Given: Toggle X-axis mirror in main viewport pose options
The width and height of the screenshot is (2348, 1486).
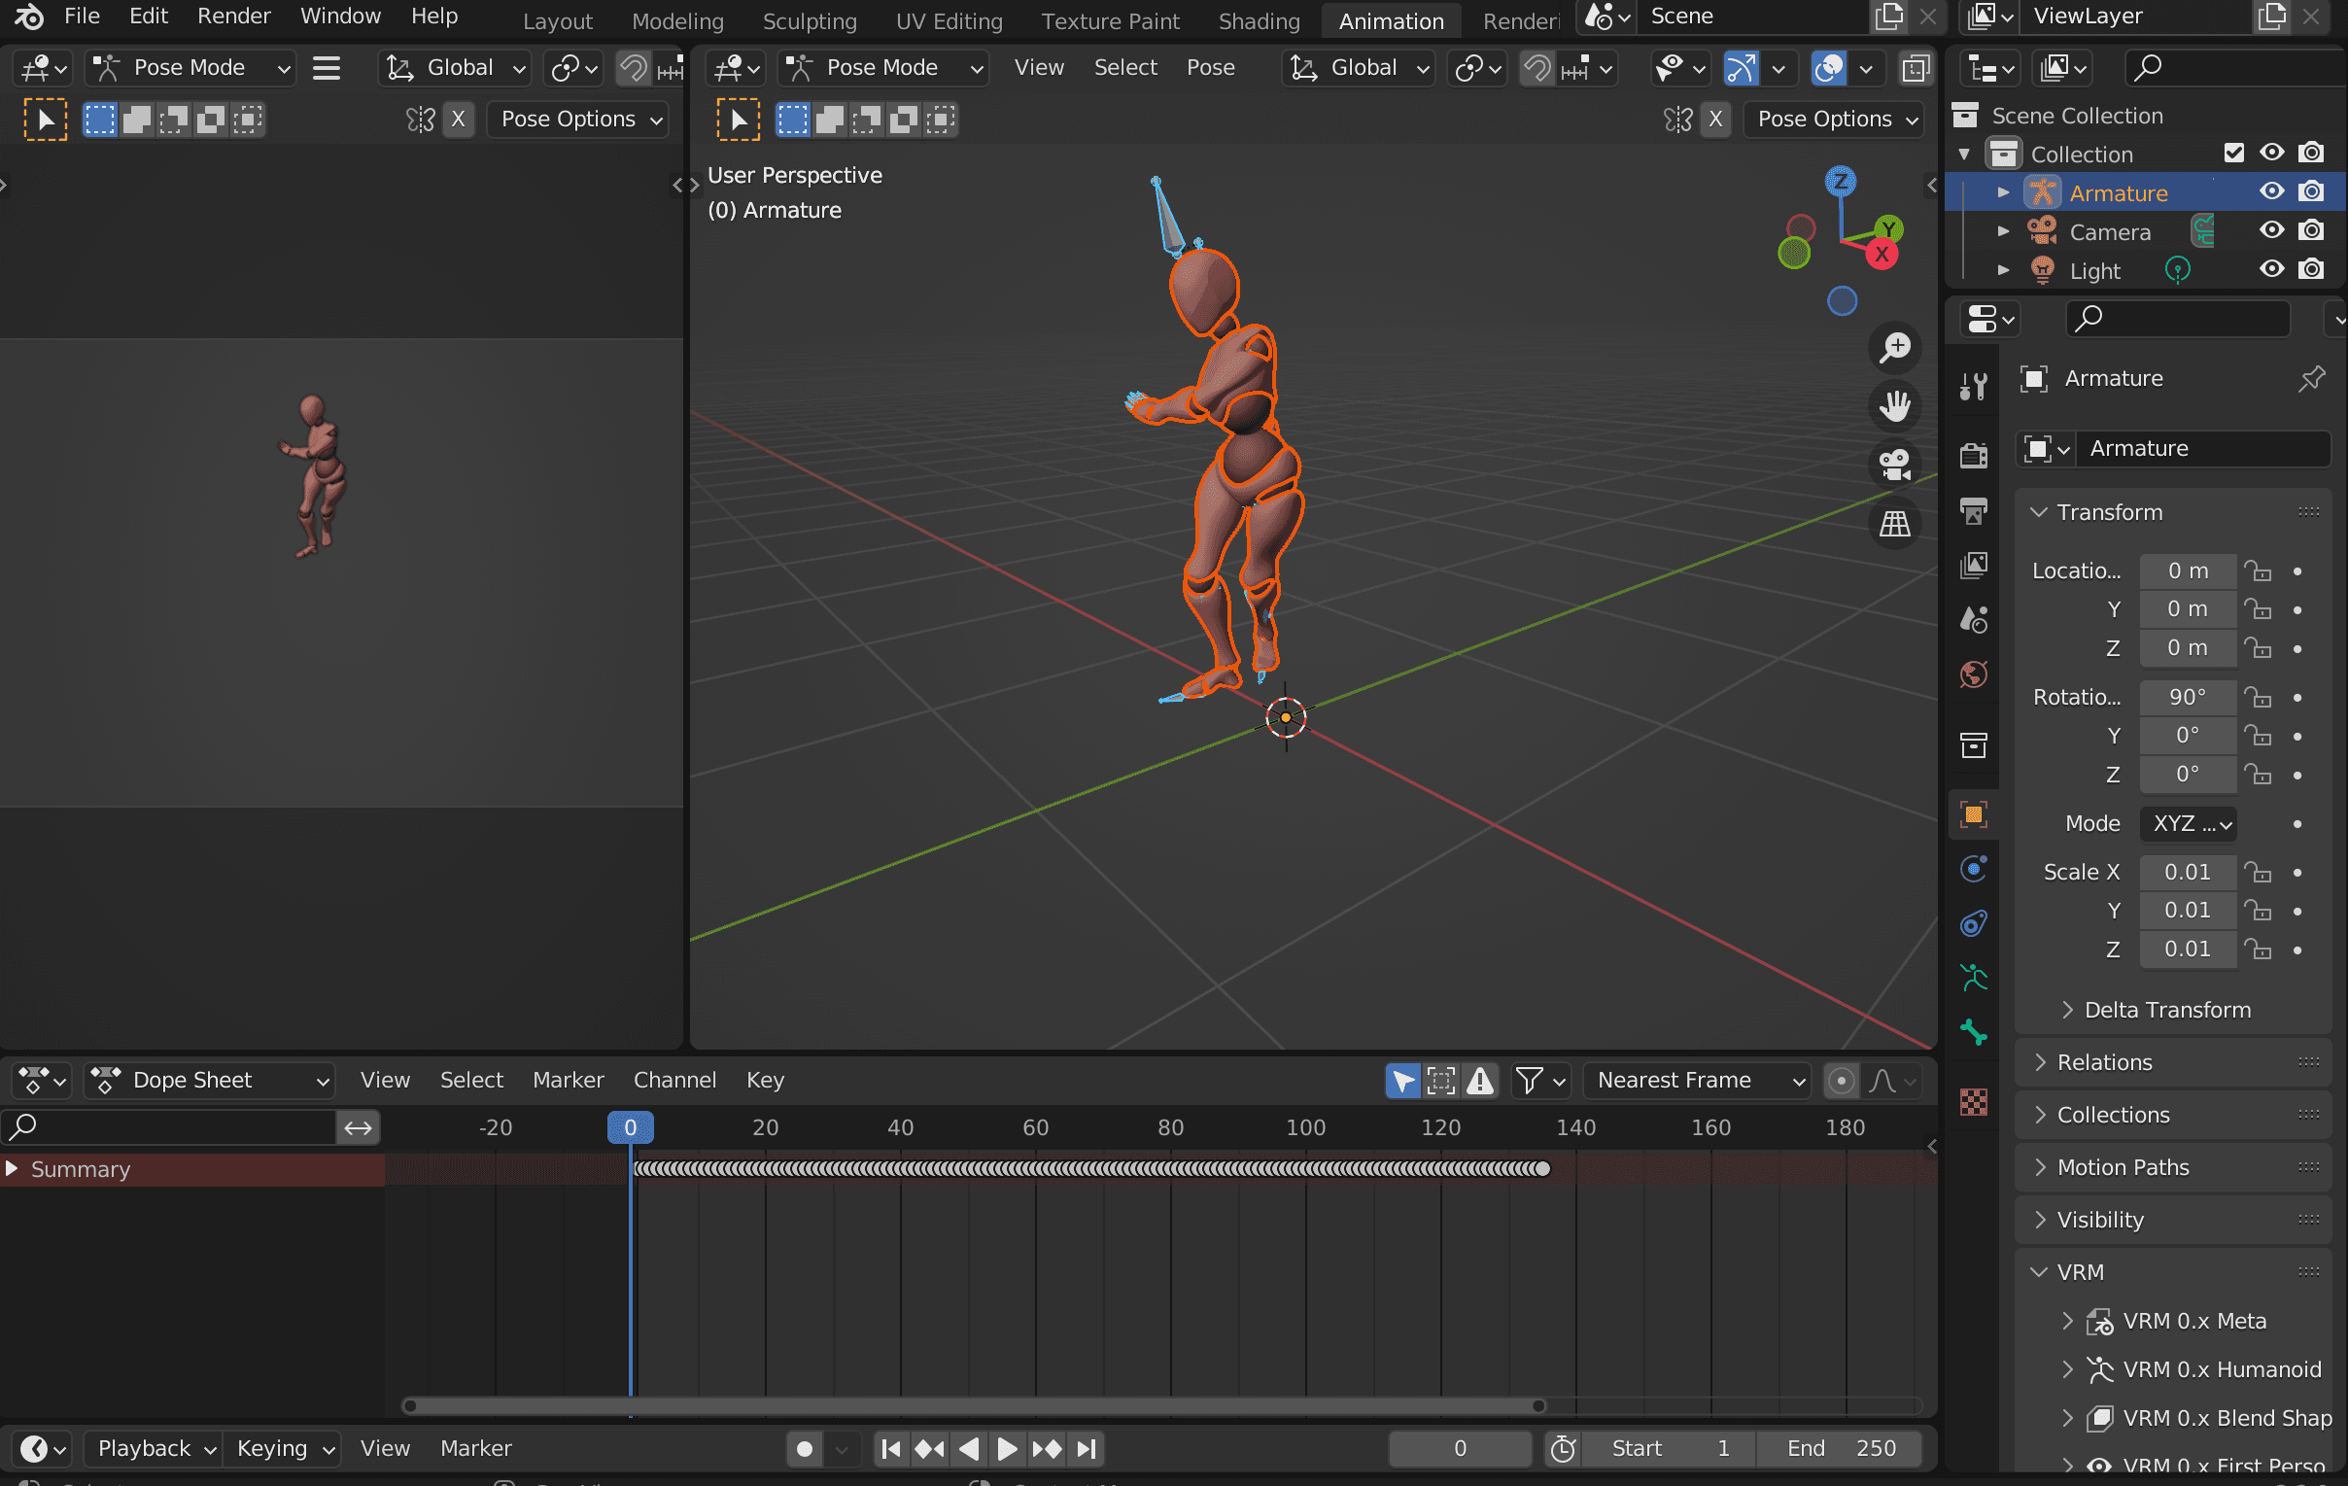Looking at the screenshot, I should pos(1715,119).
